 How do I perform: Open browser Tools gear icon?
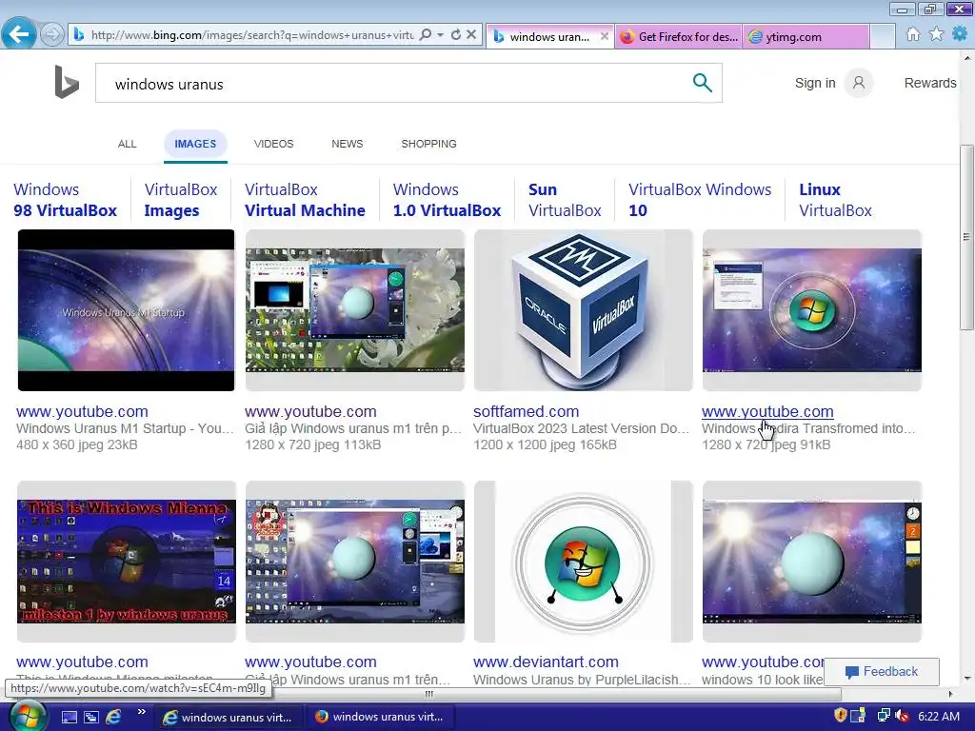[x=960, y=34]
